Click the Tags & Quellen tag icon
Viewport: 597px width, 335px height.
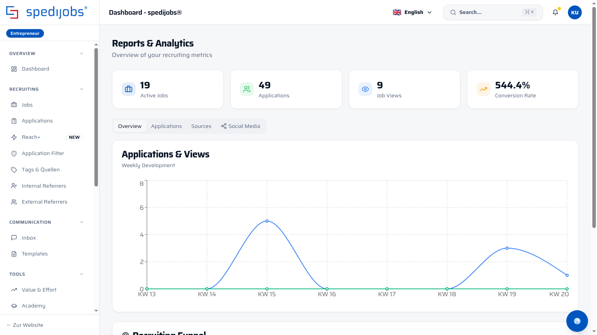point(14,170)
